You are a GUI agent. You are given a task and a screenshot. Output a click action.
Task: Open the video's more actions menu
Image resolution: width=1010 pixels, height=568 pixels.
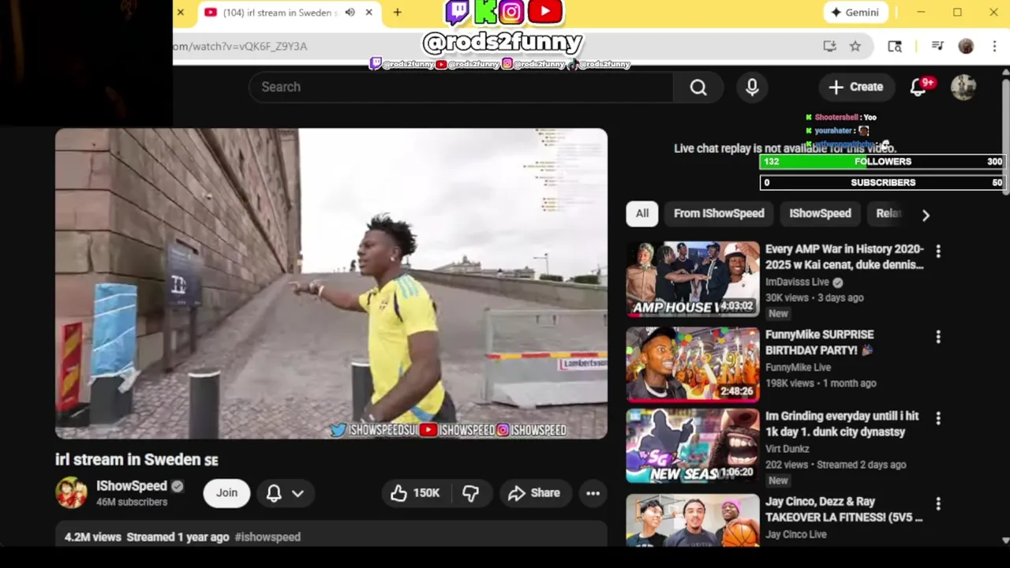click(x=593, y=493)
